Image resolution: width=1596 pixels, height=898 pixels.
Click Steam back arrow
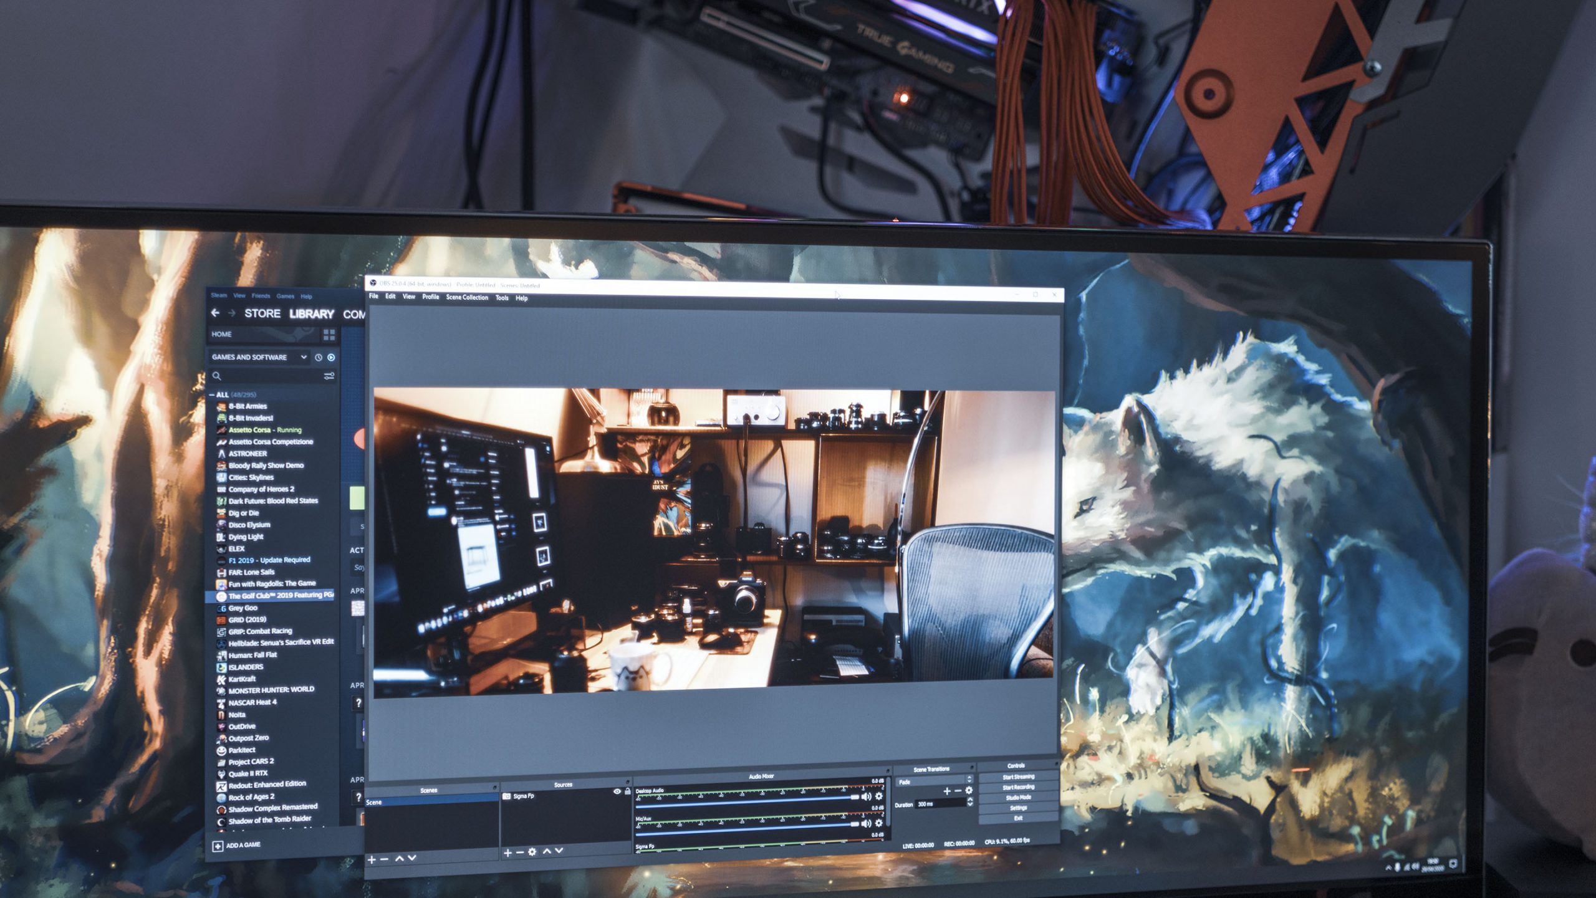pyautogui.click(x=216, y=313)
